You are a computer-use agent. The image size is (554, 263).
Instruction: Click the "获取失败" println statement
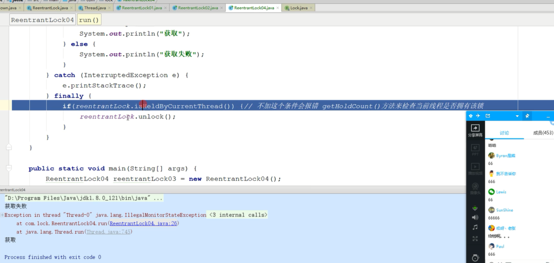pyautogui.click(x=142, y=54)
